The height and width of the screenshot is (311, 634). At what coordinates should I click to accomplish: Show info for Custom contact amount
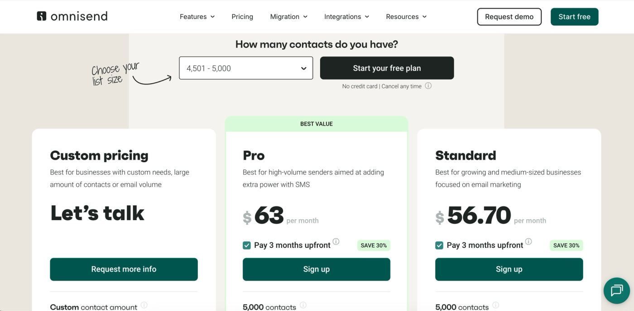(x=144, y=305)
